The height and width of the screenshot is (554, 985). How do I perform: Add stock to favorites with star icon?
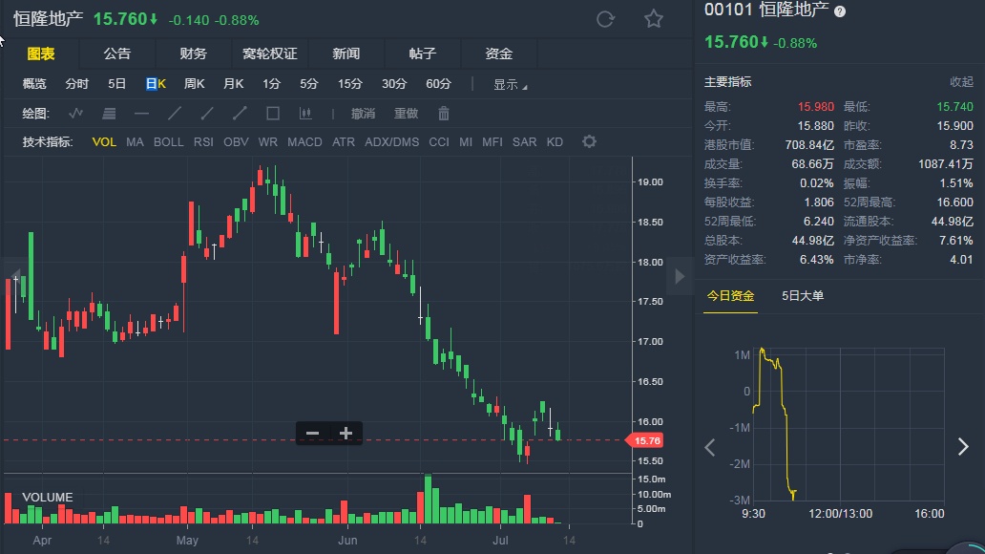point(653,19)
